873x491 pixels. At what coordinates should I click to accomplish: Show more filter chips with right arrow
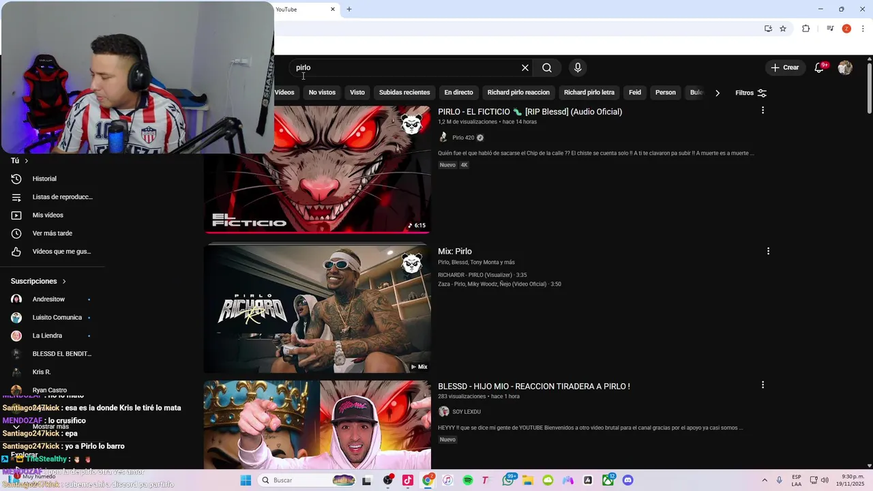[717, 93]
